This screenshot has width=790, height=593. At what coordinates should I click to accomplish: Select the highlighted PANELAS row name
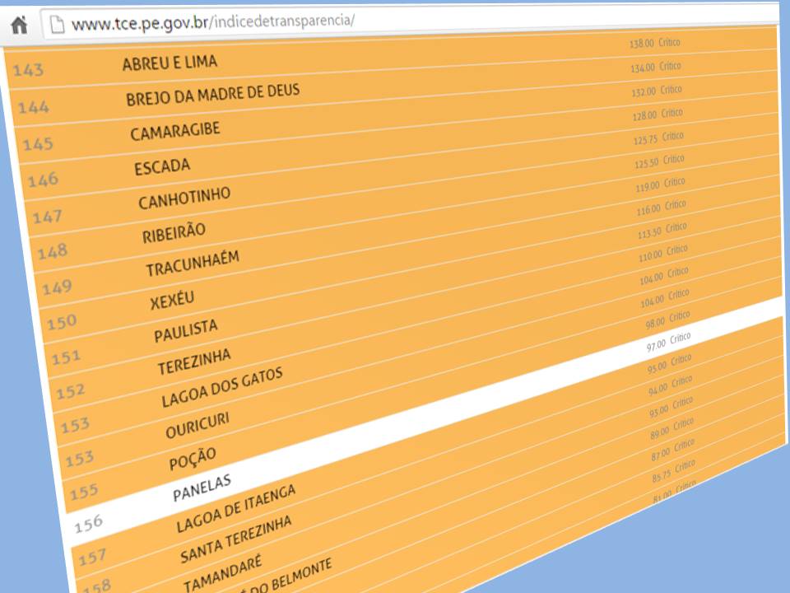(202, 487)
